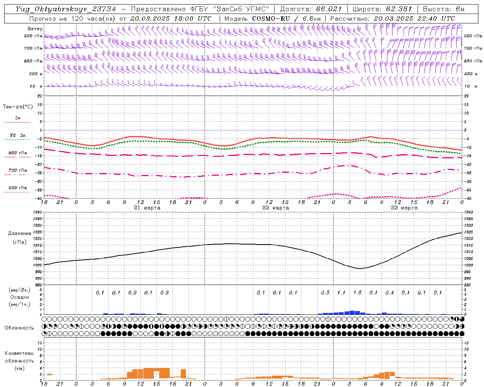This screenshot has width=484, height=387.
Task: Click the (гПа) unit label under Давление
Action: (x=19, y=242)
